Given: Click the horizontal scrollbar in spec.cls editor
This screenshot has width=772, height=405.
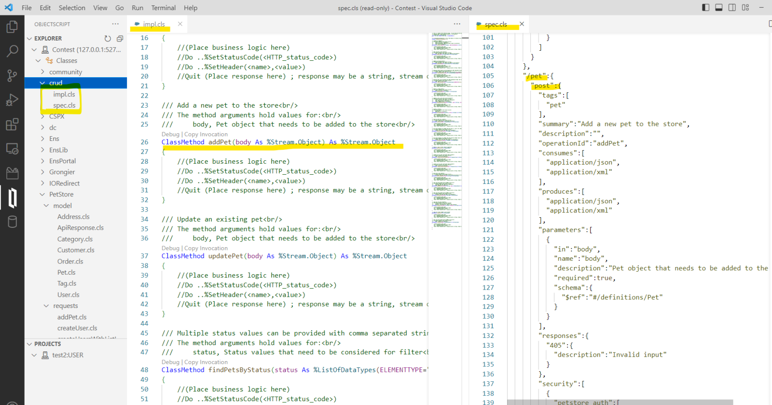Looking at the screenshot, I should tap(620, 402).
